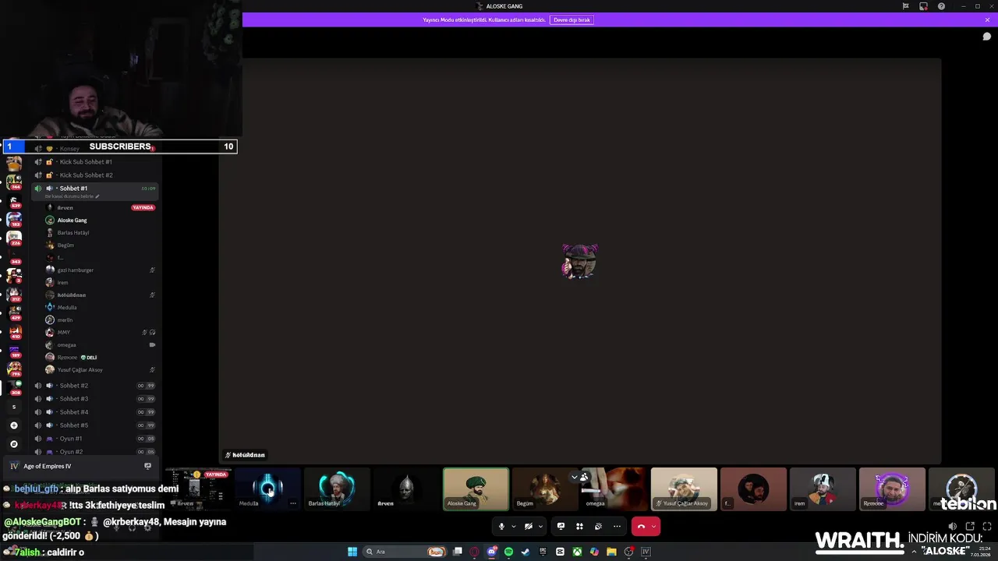998x561 pixels.
Task: Open the activities icon in call controls
Action: tap(579, 526)
